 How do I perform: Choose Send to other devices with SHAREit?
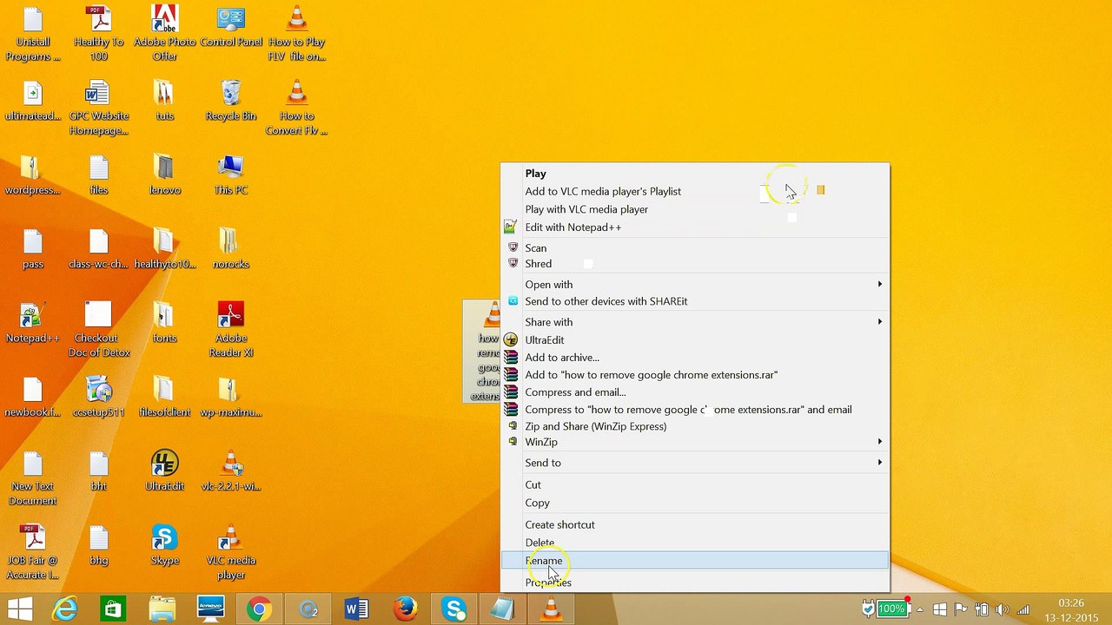click(695, 301)
